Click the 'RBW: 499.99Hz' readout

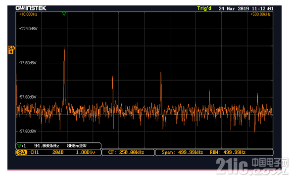point(228,152)
